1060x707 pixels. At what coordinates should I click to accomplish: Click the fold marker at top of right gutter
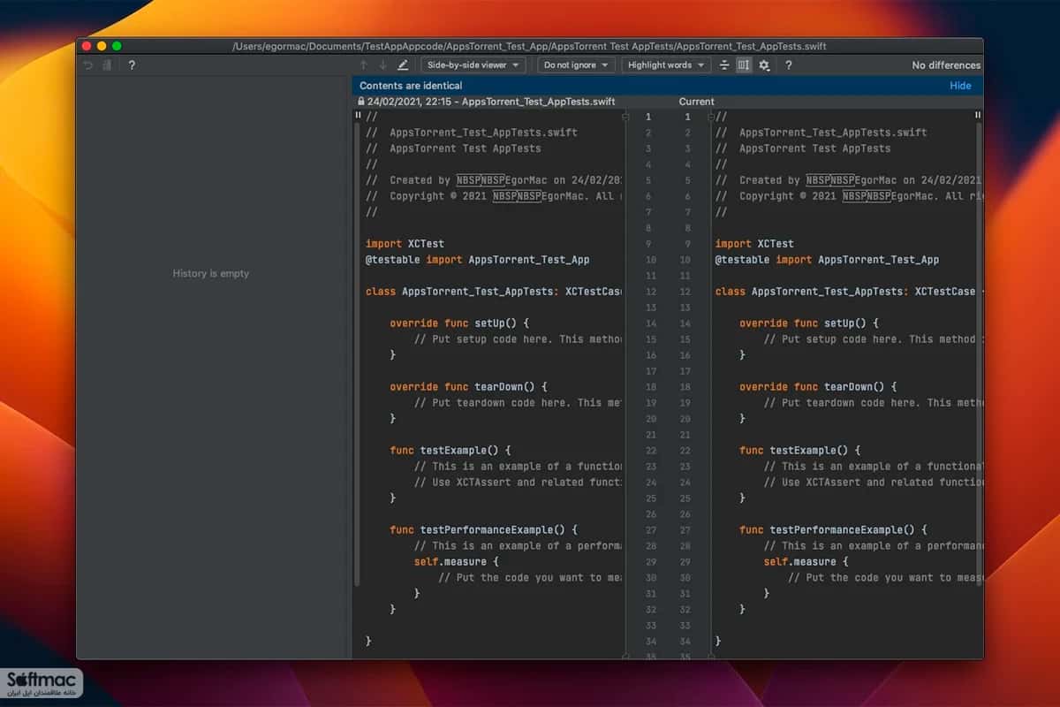click(712, 117)
